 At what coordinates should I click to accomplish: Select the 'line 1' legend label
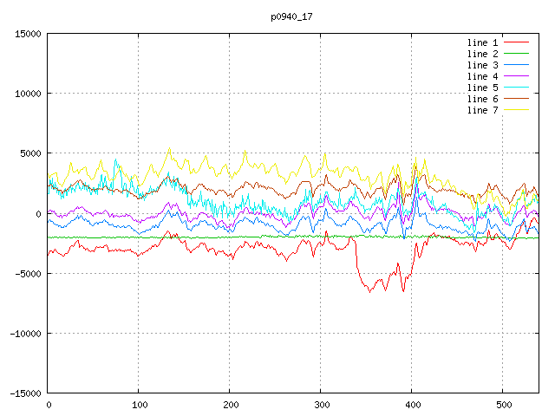(x=482, y=42)
